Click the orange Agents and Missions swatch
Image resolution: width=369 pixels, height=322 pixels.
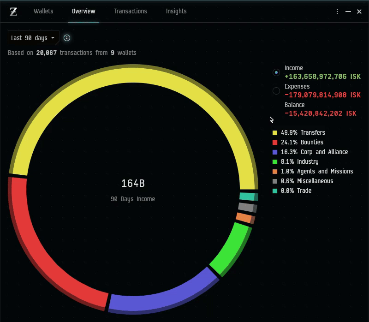coord(275,172)
